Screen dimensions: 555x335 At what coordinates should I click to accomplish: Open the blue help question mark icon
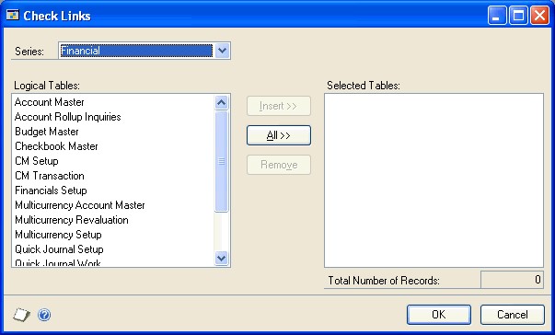pyautogui.click(x=44, y=315)
